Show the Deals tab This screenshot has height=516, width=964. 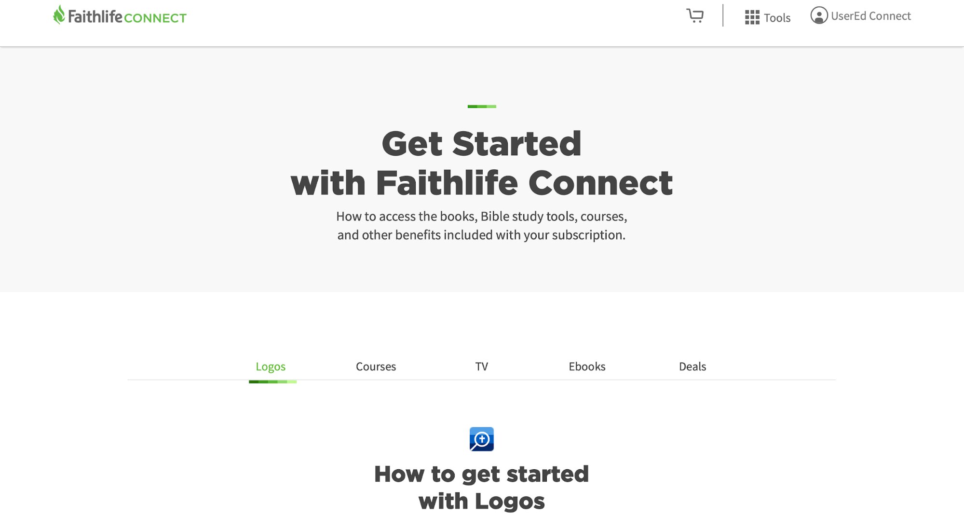click(692, 367)
